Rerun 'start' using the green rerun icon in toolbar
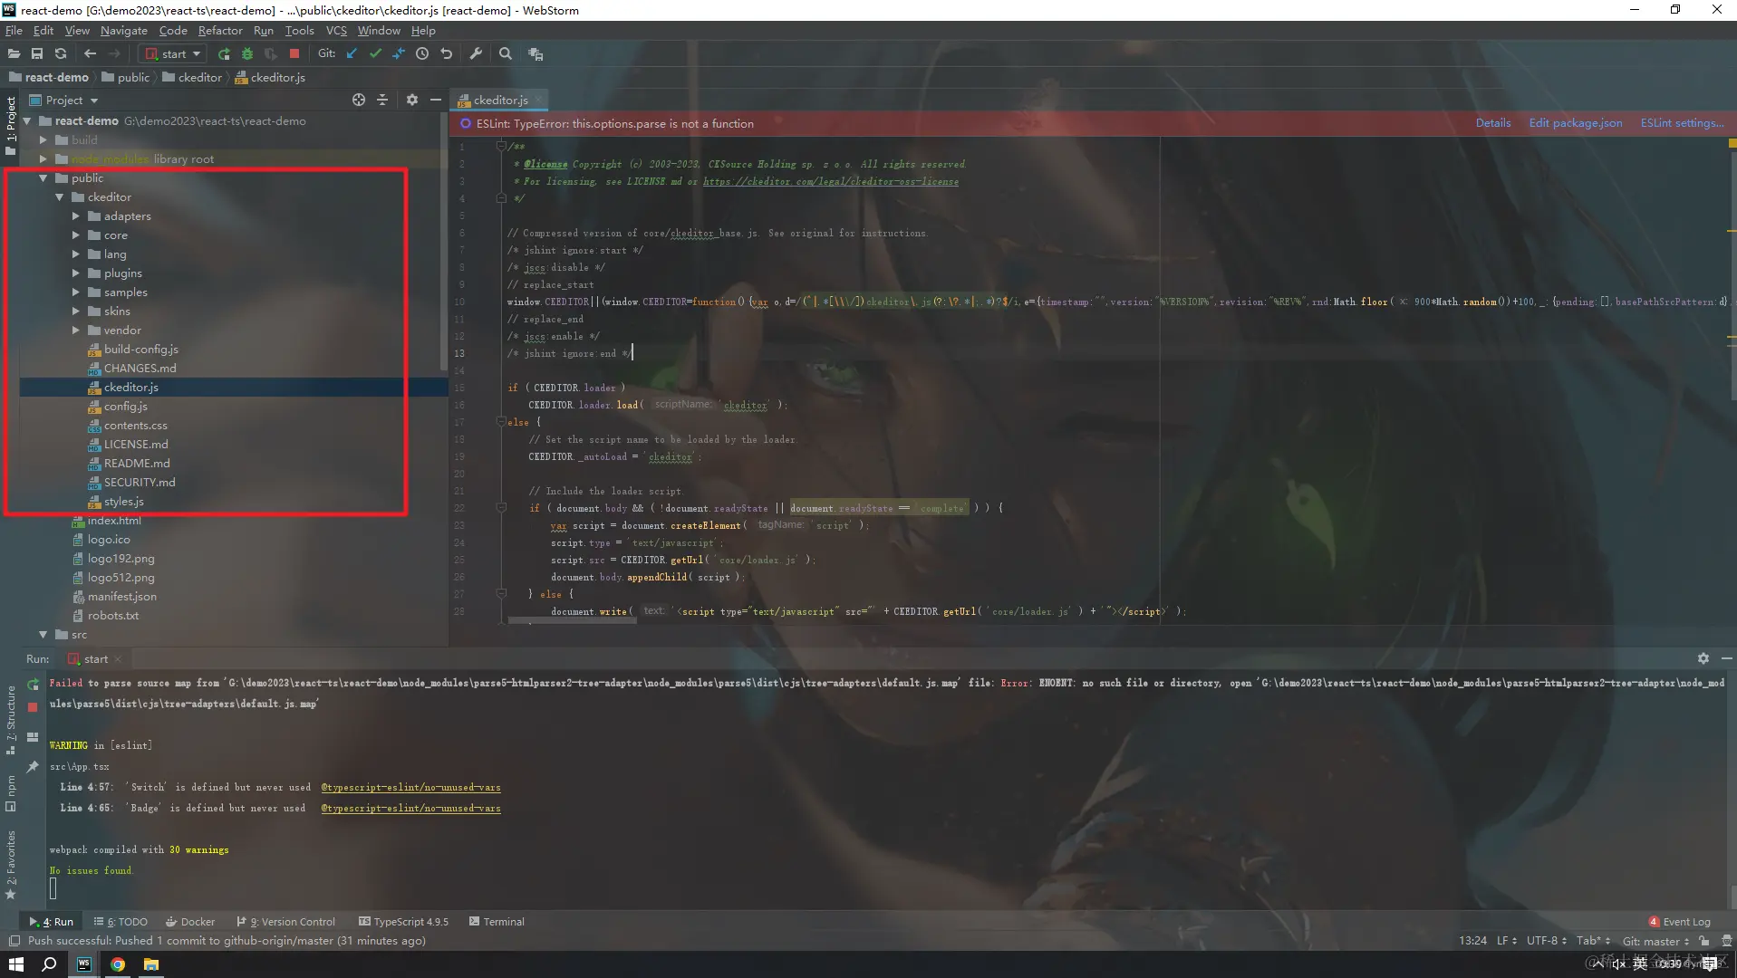 tap(224, 54)
